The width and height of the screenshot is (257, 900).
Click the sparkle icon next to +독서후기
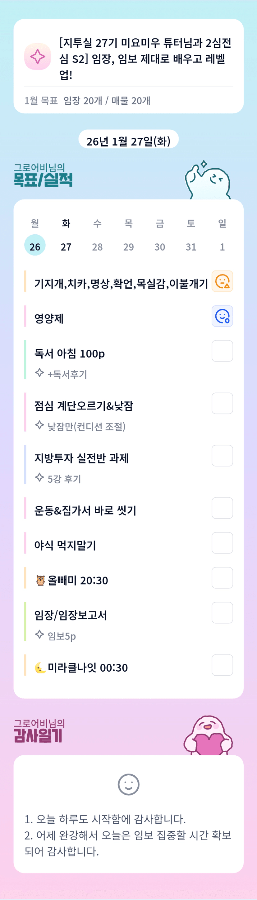click(39, 373)
